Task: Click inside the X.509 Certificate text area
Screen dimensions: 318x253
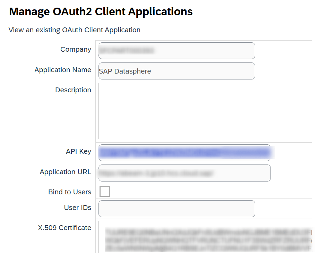Action: pos(208,237)
